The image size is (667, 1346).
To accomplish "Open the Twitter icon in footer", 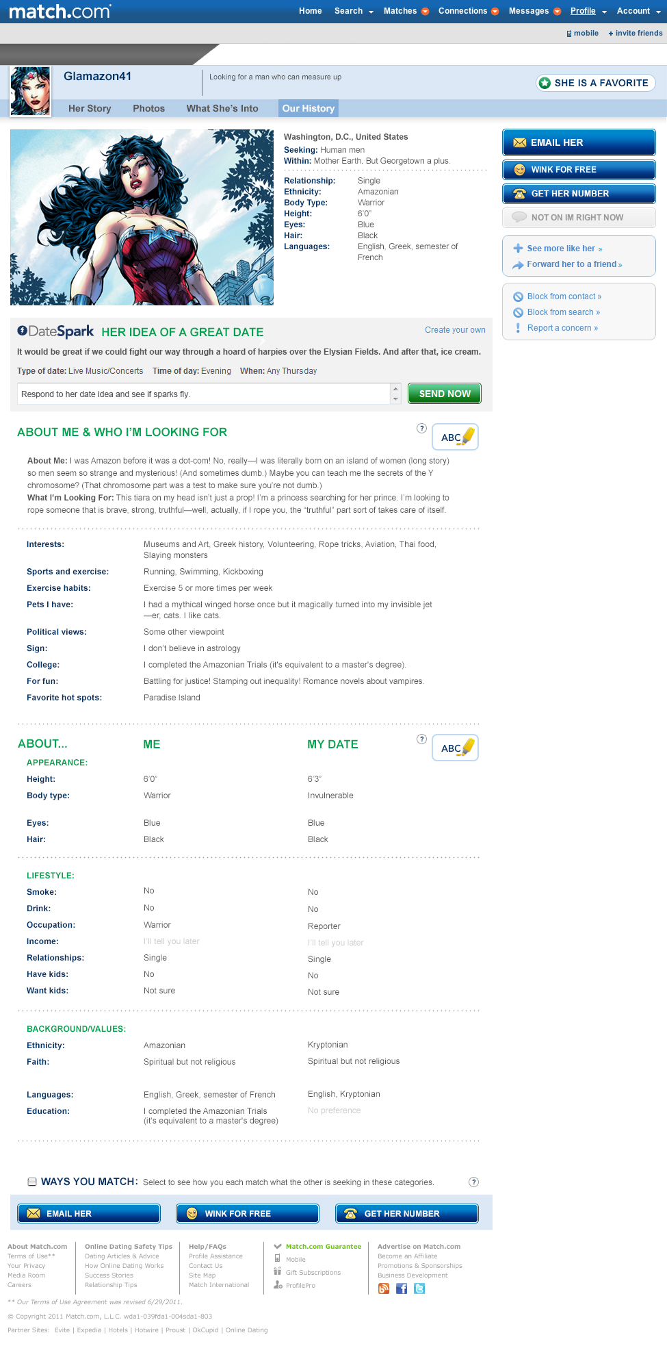I will [419, 1288].
